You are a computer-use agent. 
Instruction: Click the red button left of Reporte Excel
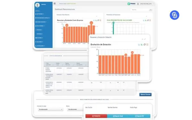[x=96, y=116]
